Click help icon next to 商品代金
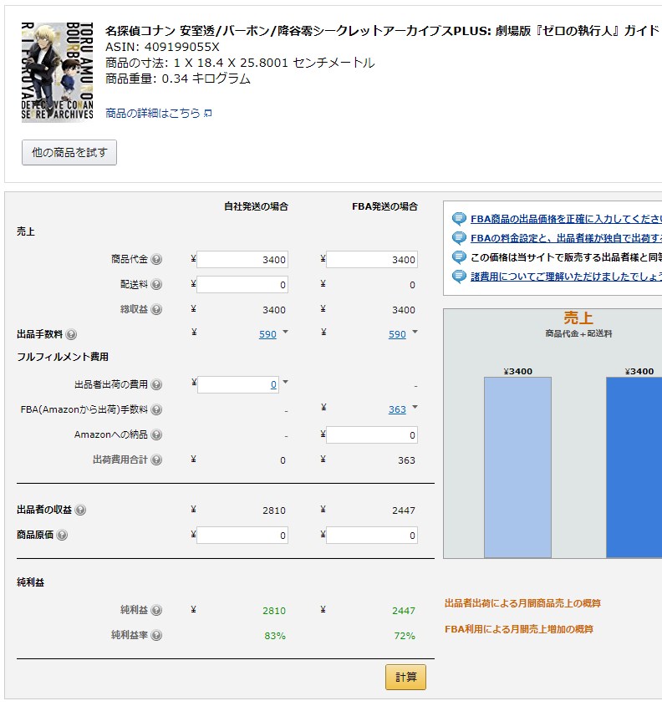662x706 pixels. pyautogui.click(x=156, y=259)
